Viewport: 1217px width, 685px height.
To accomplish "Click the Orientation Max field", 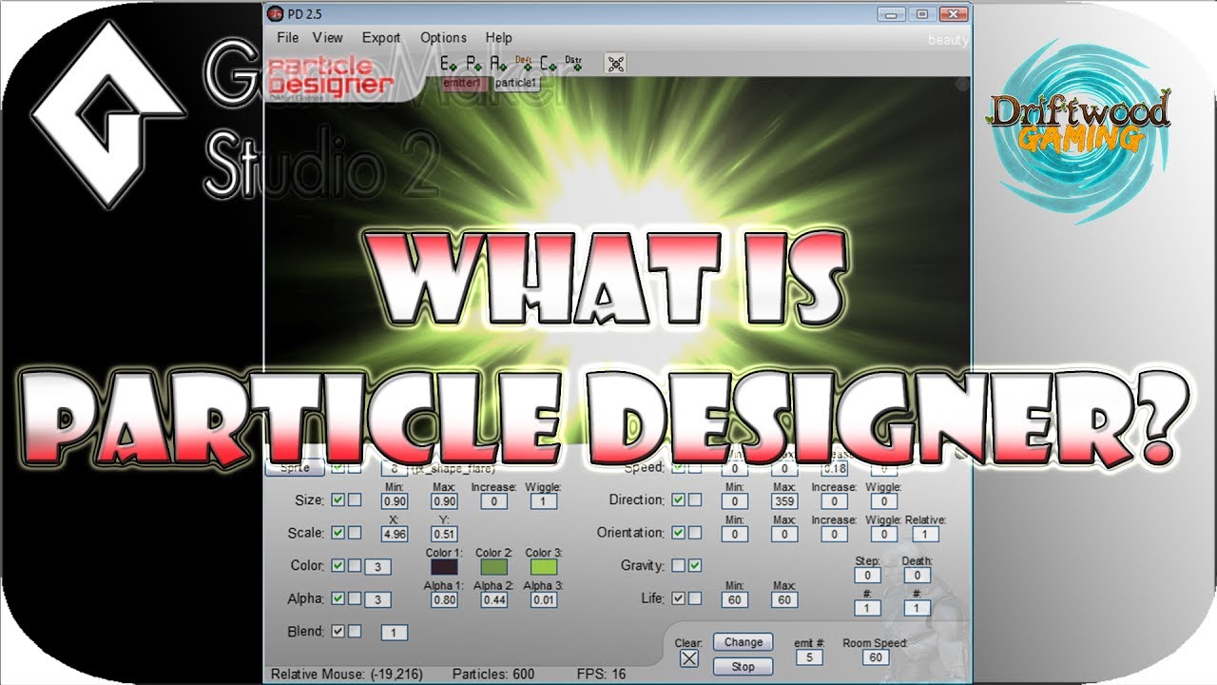I will tap(784, 534).
